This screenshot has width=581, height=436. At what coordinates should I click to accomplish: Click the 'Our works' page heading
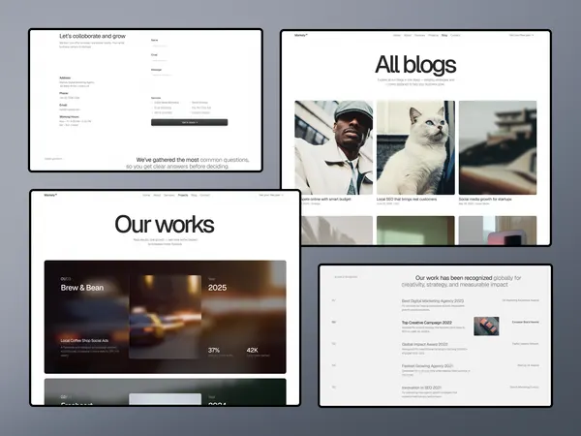coord(165,225)
